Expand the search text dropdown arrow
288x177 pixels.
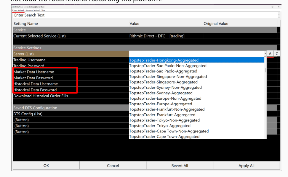[x=279, y=15]
